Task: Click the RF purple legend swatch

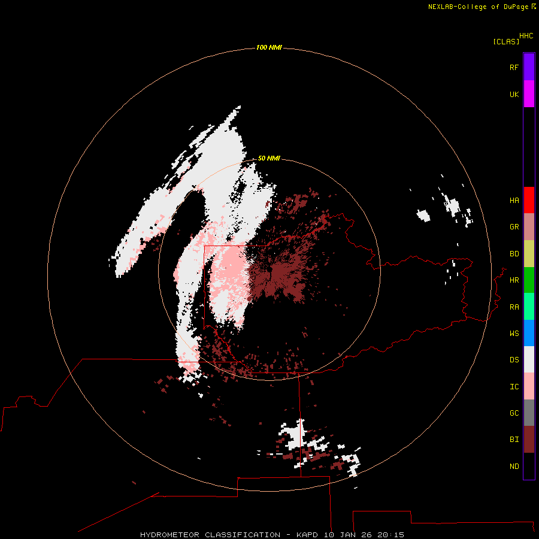Action: pyautogui.click(x=529, y=67)
